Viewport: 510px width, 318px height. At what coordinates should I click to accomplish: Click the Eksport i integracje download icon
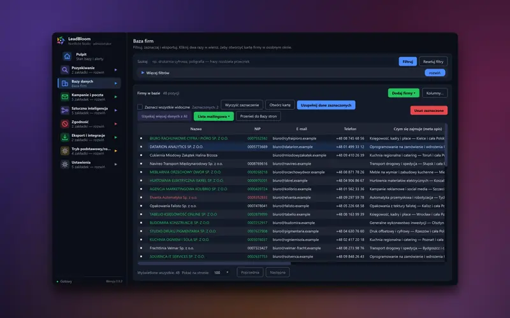(65, 137)
